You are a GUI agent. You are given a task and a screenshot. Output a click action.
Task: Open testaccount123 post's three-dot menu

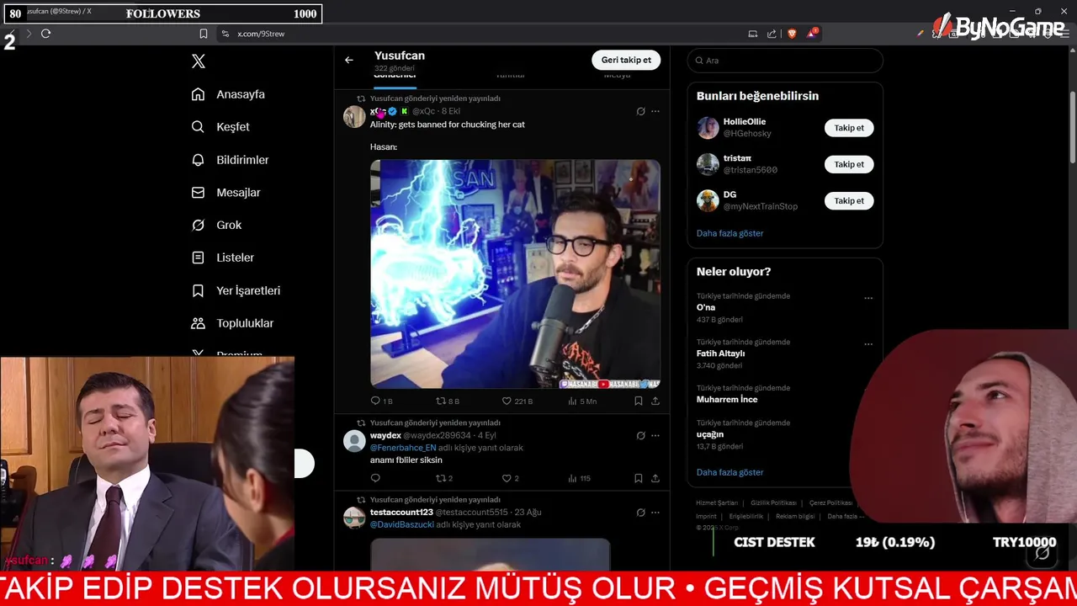(x=655, y=513)
